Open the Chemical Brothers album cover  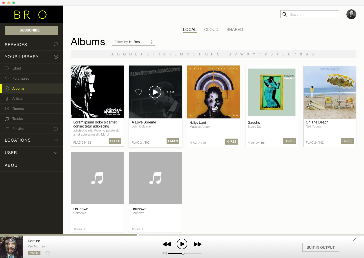97,92
